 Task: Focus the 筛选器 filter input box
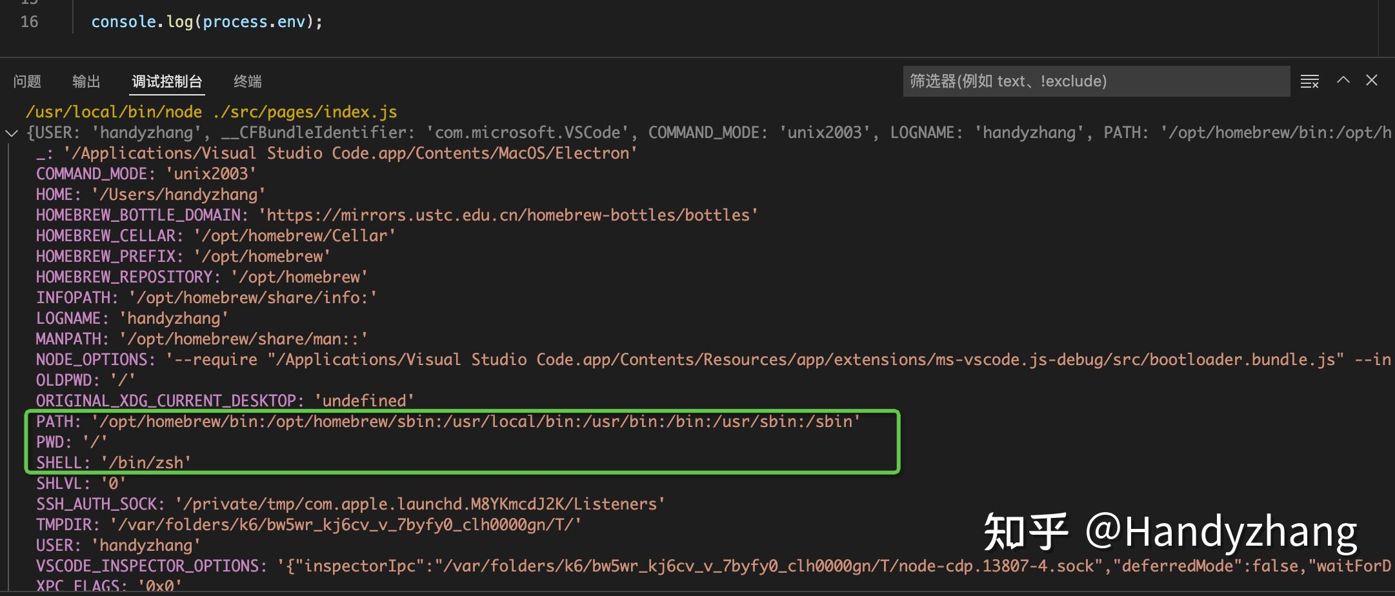[1096, 81]
